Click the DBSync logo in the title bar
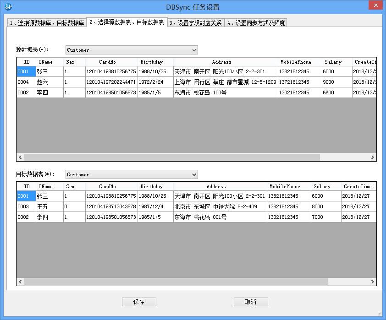Viewport: 386px width, 320px height. click(x=7, y=7)
